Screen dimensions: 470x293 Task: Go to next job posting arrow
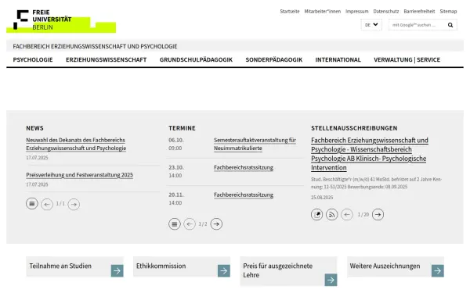378,214
